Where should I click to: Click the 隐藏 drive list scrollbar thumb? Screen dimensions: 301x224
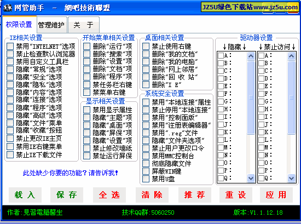coord(251,97)
